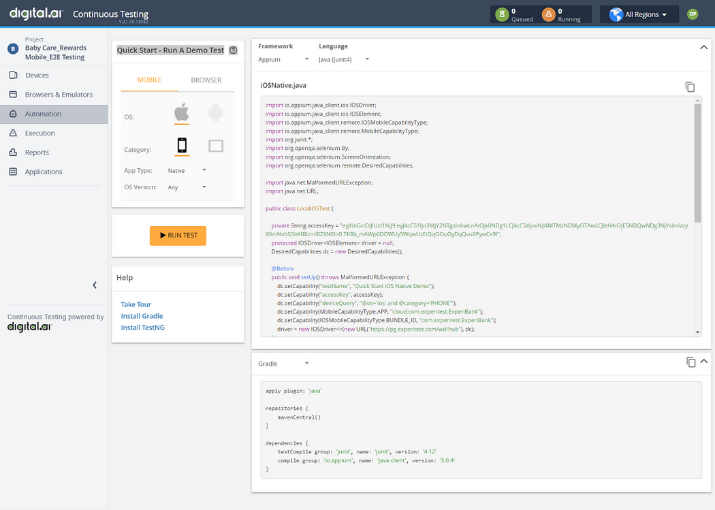
Task: Switch to the MOBILE tab
Action: [x=150, y=80]
